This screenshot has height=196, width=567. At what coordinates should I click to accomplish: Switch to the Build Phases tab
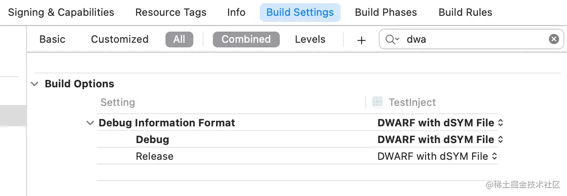(386, 13)
